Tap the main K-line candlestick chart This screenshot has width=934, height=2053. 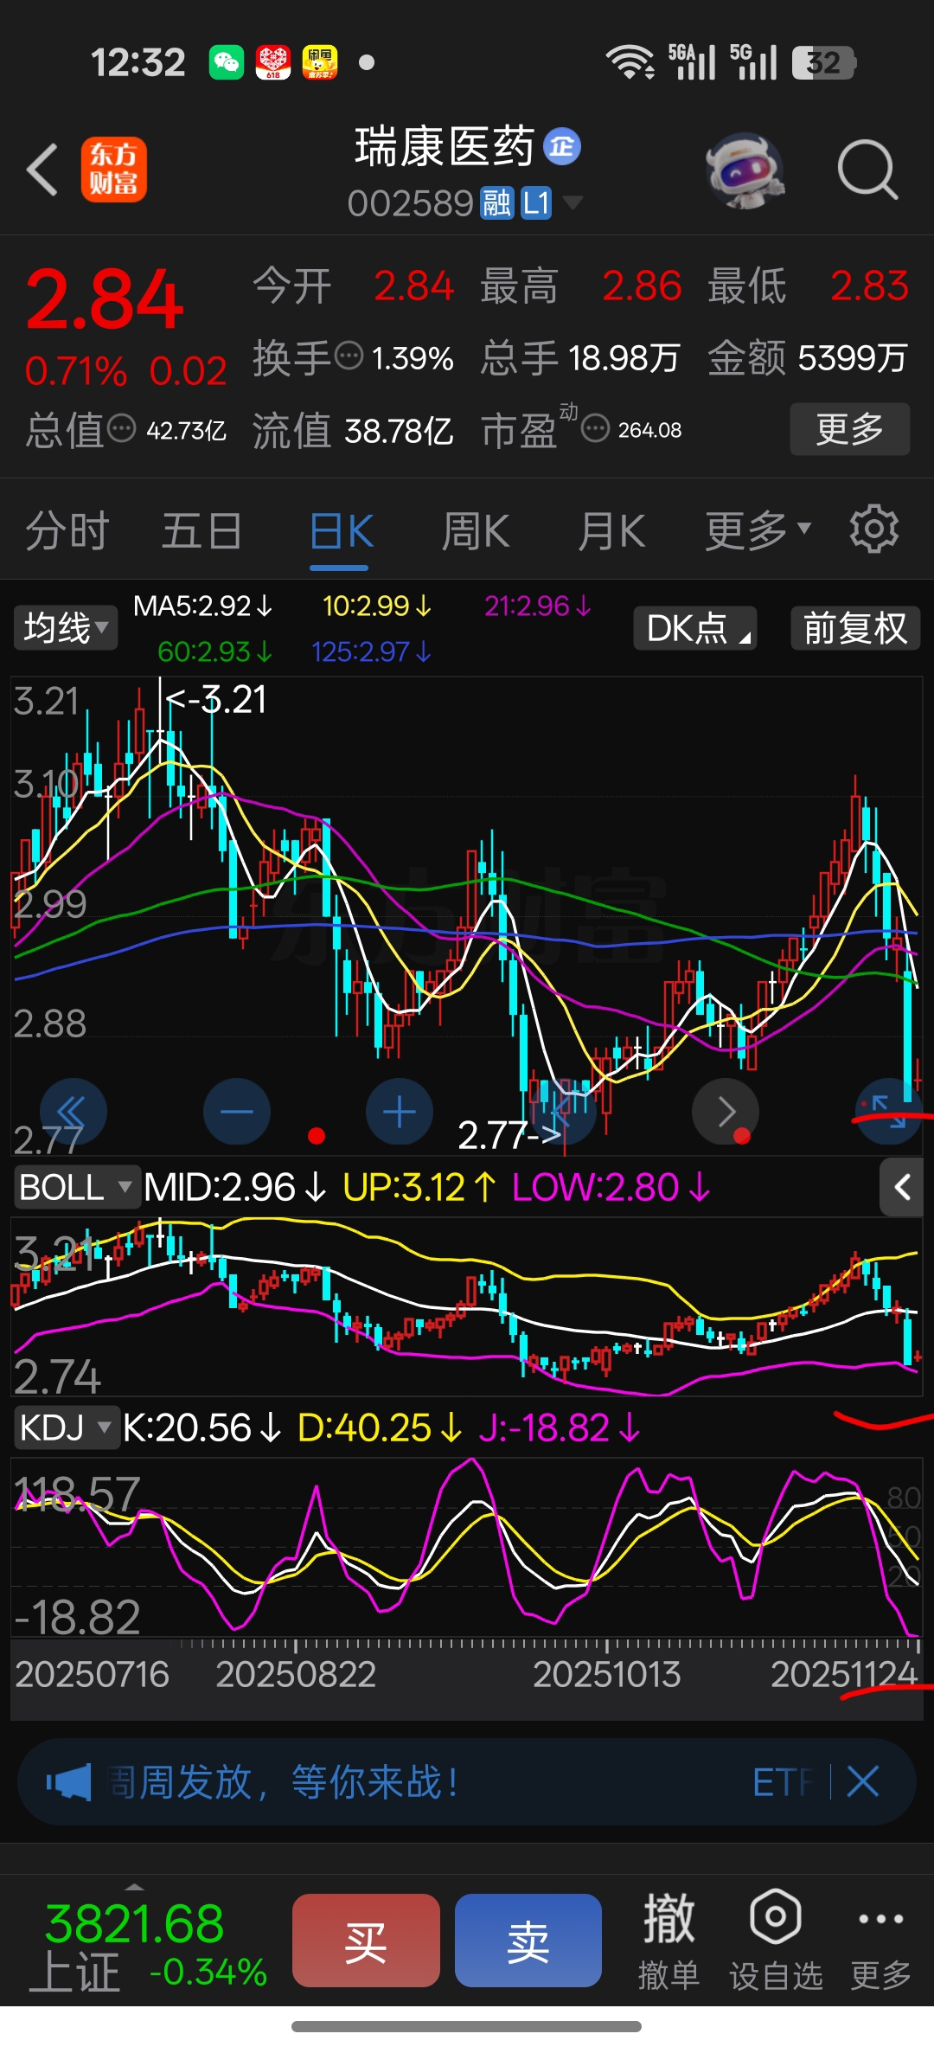pos(467,915)
